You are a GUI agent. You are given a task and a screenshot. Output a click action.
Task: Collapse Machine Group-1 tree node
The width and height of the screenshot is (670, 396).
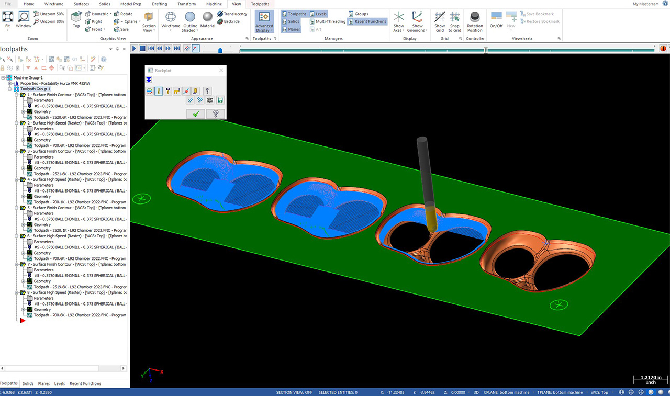point(3,77)
